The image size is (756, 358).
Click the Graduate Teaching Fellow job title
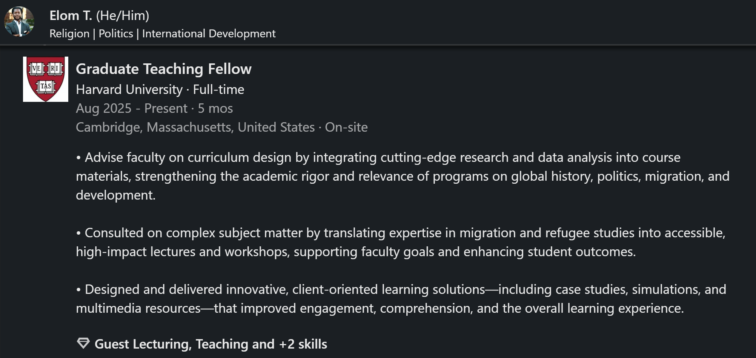pos(163,69)
